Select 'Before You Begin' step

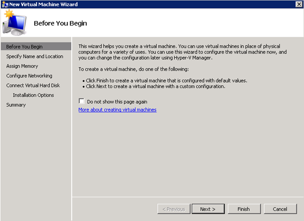point(36,47)
